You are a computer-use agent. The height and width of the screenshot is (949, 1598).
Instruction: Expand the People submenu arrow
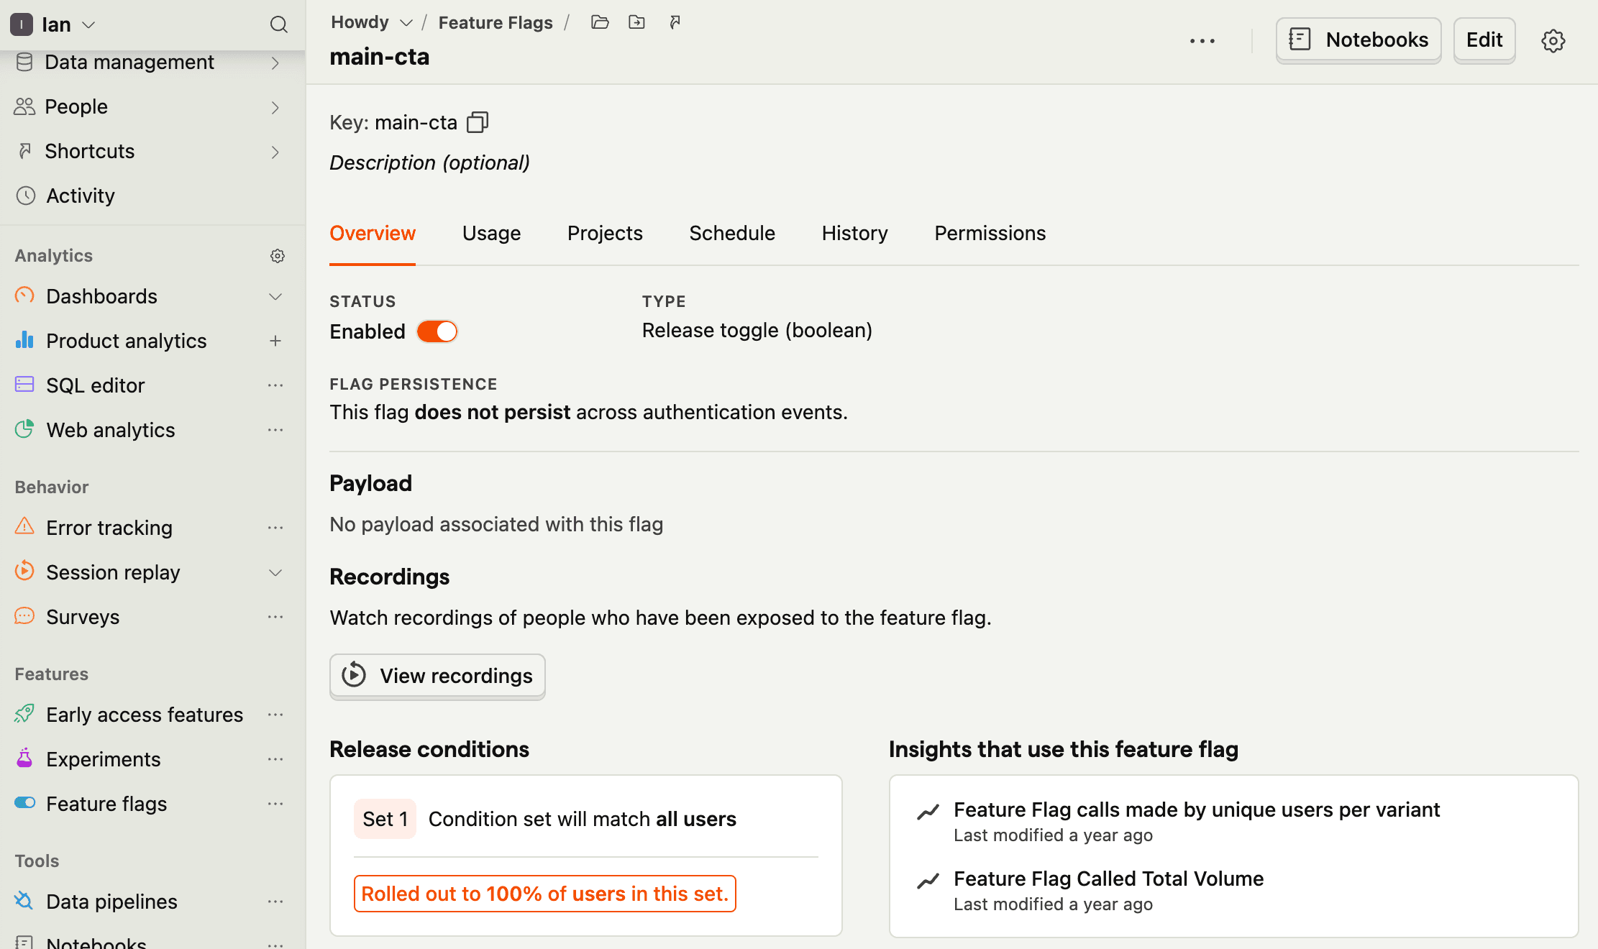coord(275,107)
